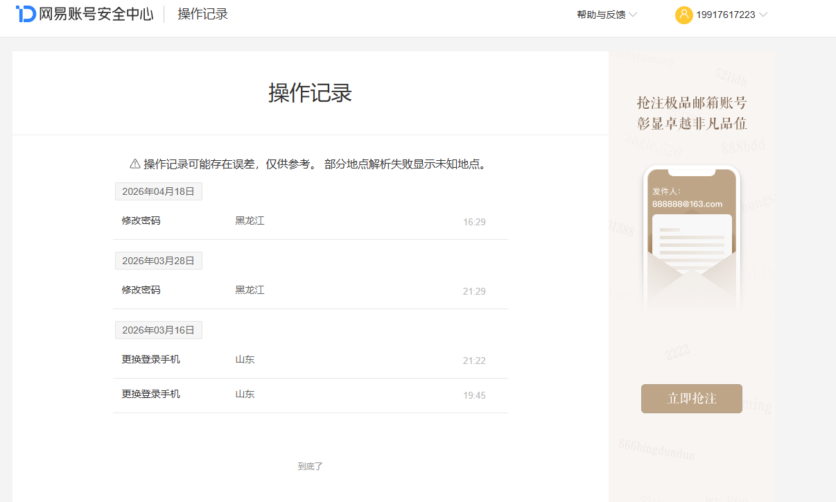Click the phone mockup ad image
This screenshot has width=836, height=502.
click(x=691, y=239)
